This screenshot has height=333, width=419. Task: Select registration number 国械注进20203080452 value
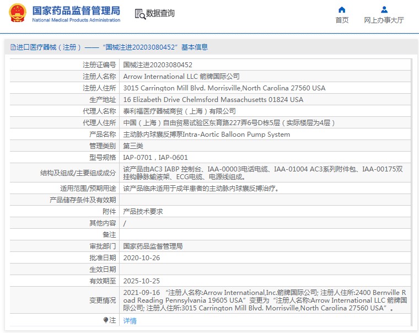pyautogui.click(x=158, y=65)
